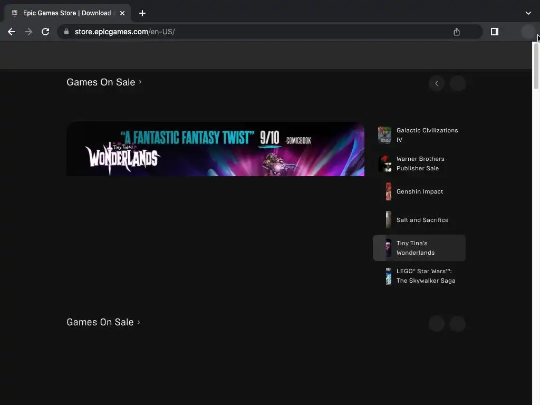Viewport: 540px width, 405px height.
Task: Click previous button in lower carousel
Action: (x=437, y=324)
